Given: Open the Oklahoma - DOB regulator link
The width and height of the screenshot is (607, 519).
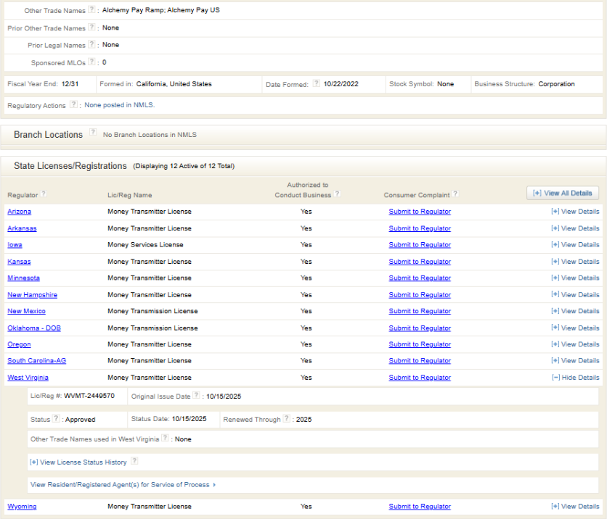Looking at the screenshot, I should (x=34, y=328).
